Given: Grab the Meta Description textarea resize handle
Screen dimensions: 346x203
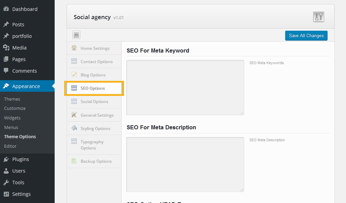Looking at the screenshot, I should click(x=242, y=190).
